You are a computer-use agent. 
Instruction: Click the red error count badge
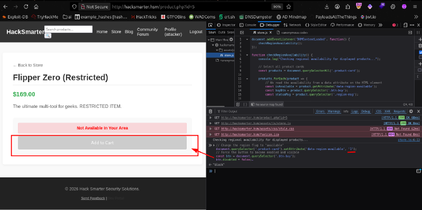coord(395,25)
